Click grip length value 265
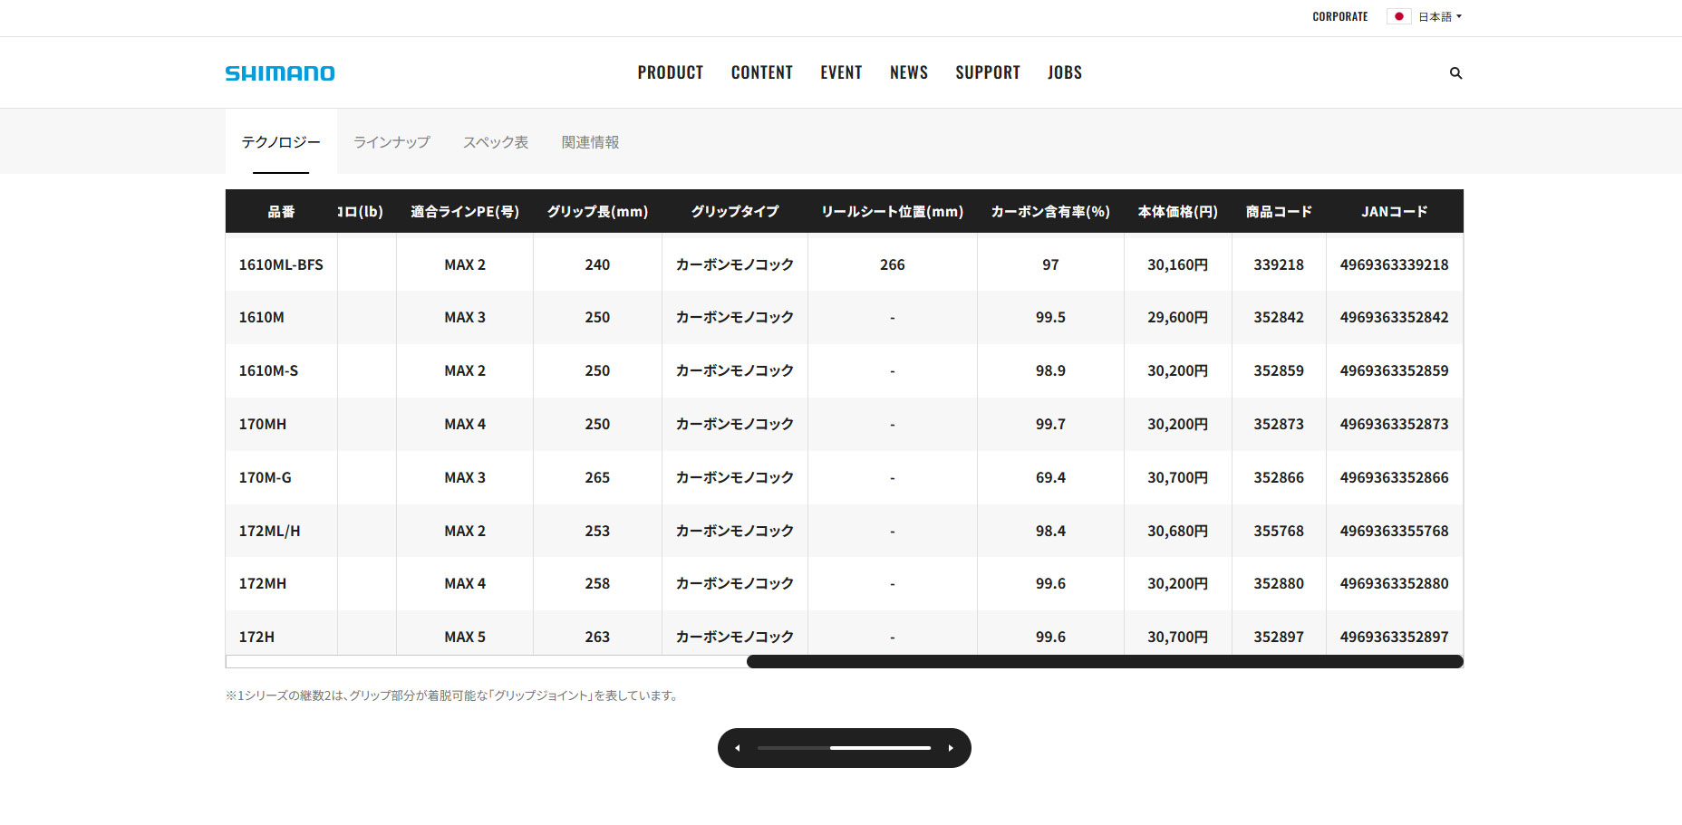Image resolution: width=1682 pixels, height=825 pixels. [x=597, y=477]
